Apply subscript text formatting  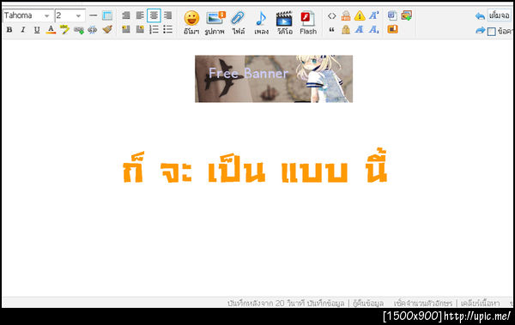(x=373, y=30)
